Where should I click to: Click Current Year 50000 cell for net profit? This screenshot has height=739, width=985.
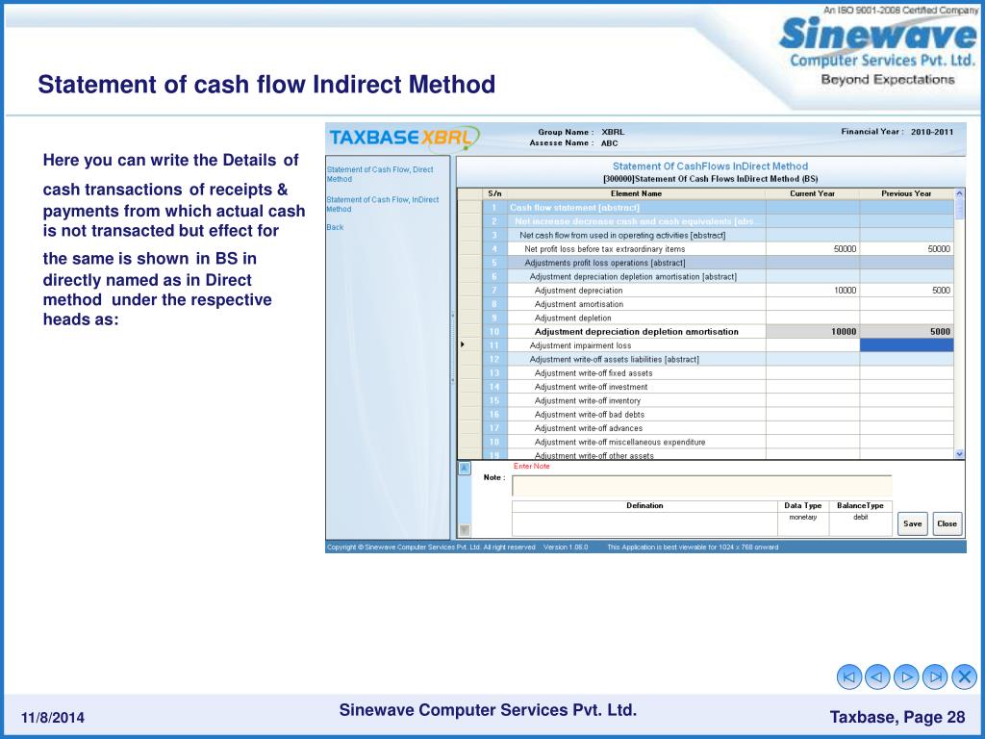812,249
